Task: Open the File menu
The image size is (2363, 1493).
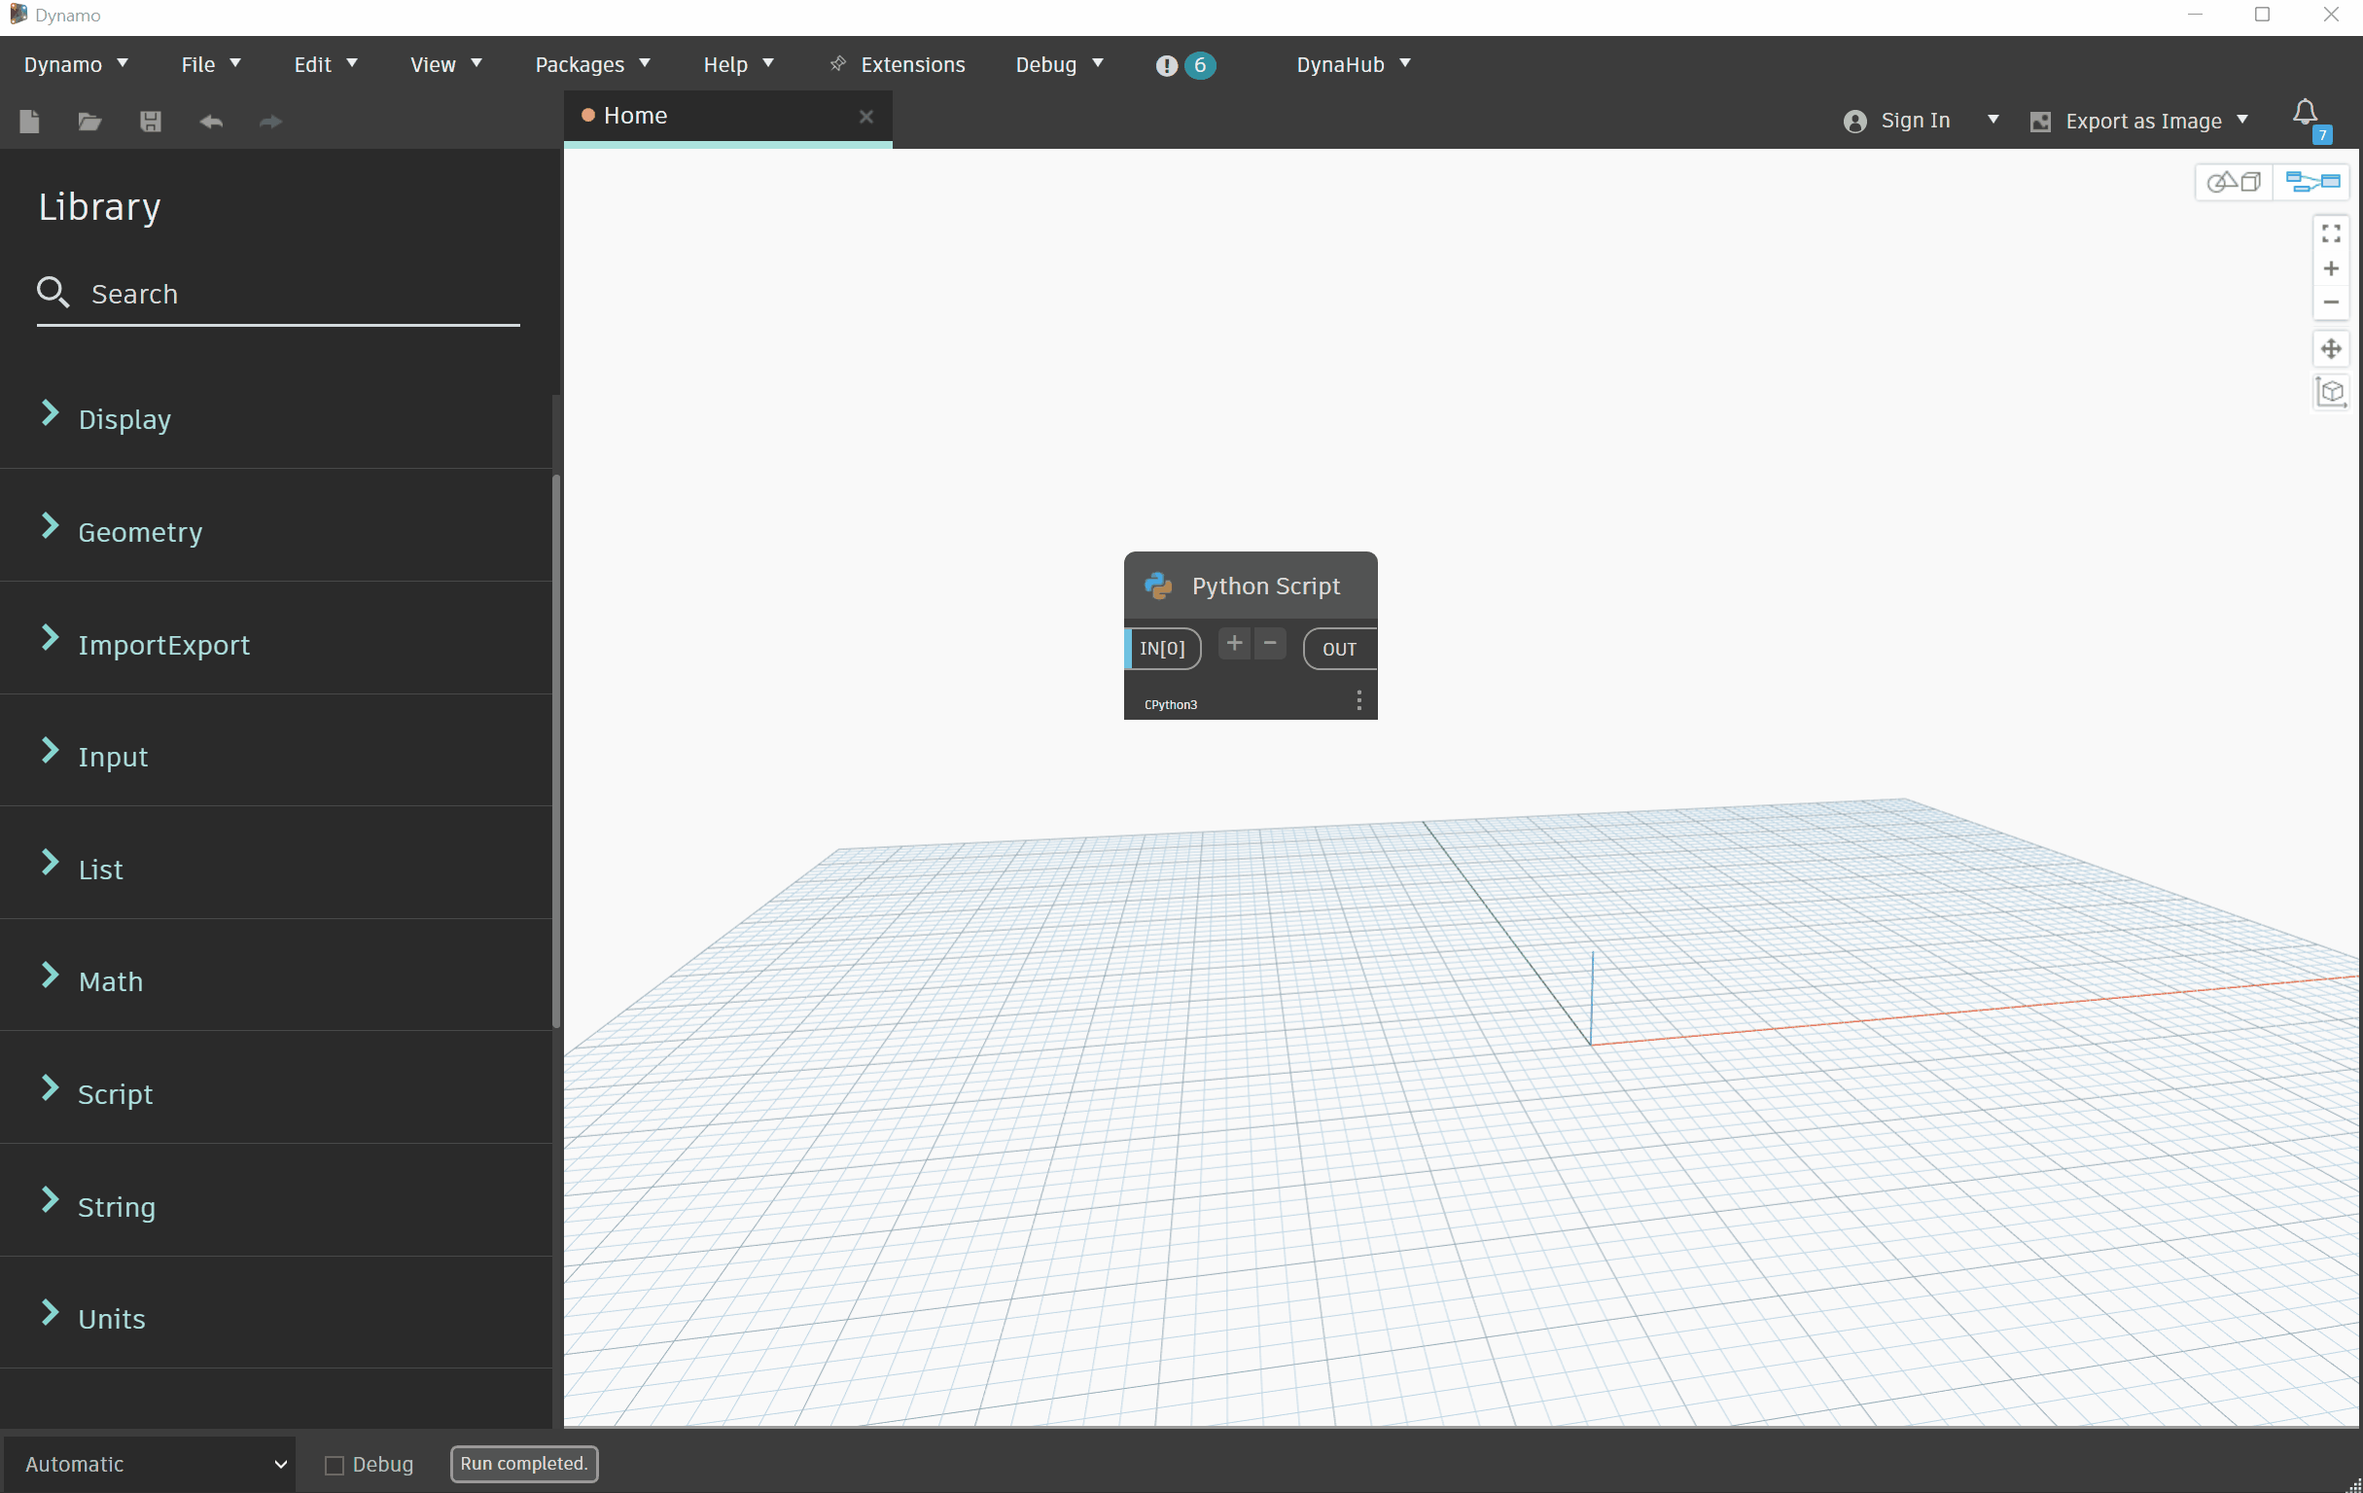Action: [x=210, y=65]
